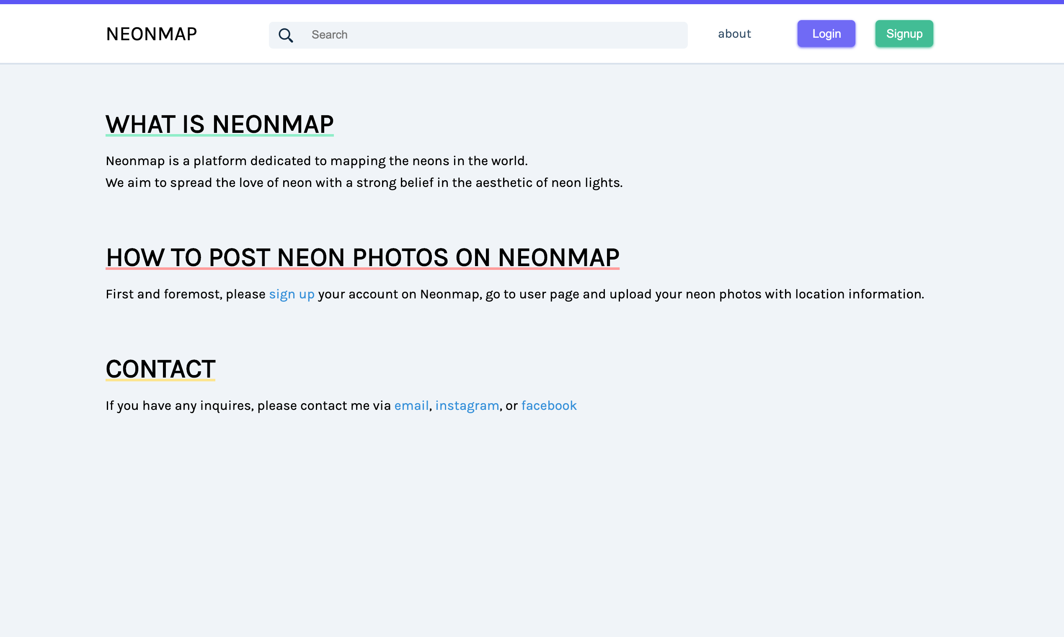Screen dimensions: 1064x637
Task: Click the search magnifier icon
Action: coord(286,35)
